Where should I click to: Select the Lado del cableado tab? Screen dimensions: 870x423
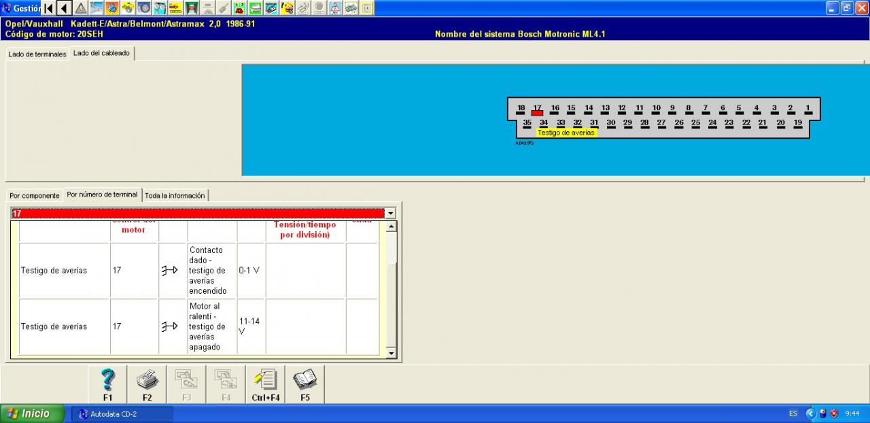tap(101, 53)
